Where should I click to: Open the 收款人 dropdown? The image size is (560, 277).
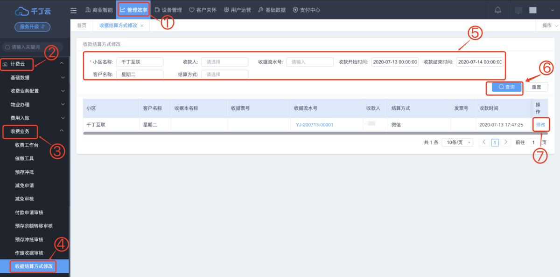(x=224, y=62)
